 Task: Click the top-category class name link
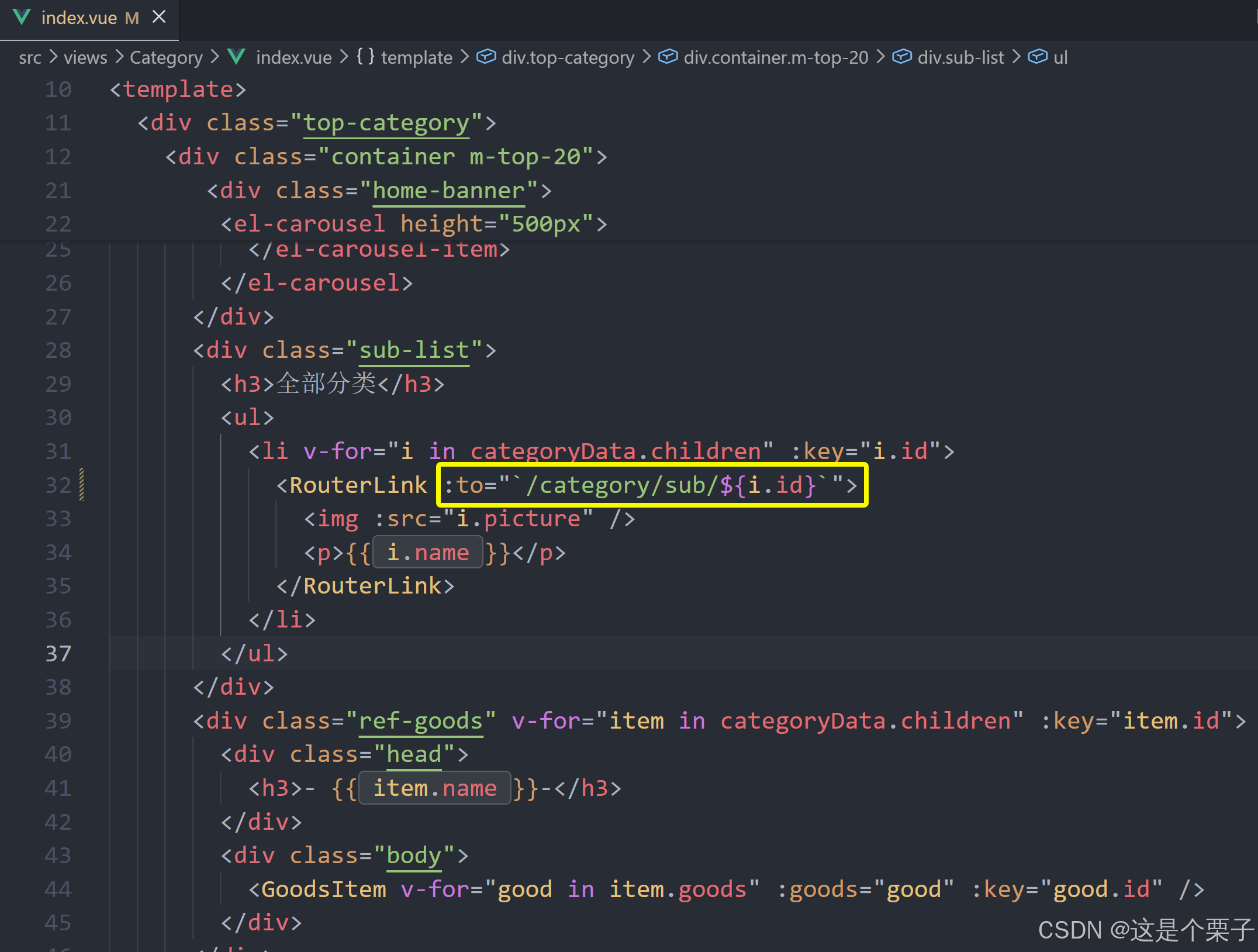click(386, 123)
